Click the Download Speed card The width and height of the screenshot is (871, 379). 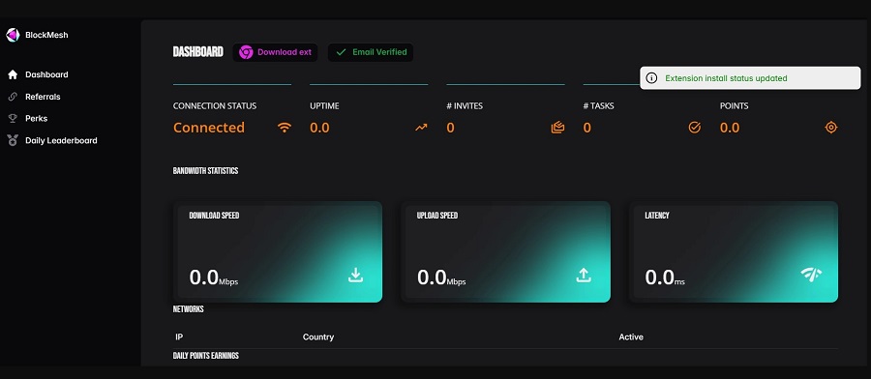point(278,252)
